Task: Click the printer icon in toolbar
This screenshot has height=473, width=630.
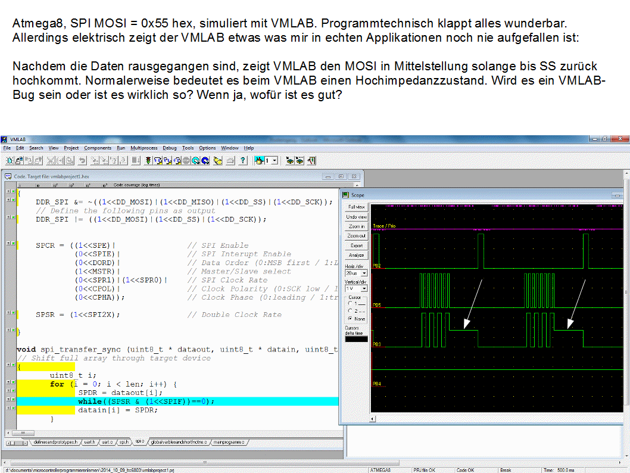Action: pos(230,160)
